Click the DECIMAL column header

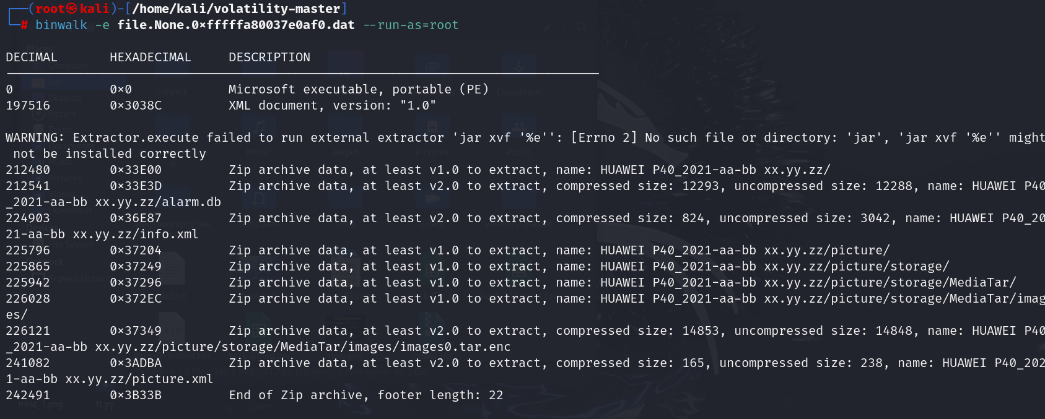point(32,57)
